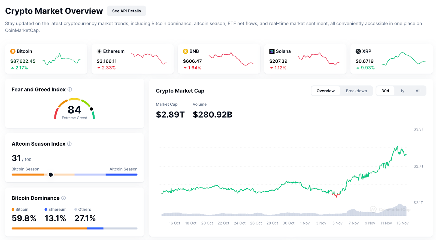This screenshot has width=436, height=240.
Task: Click XRP price $0.6719
Action: pos(365,61)
